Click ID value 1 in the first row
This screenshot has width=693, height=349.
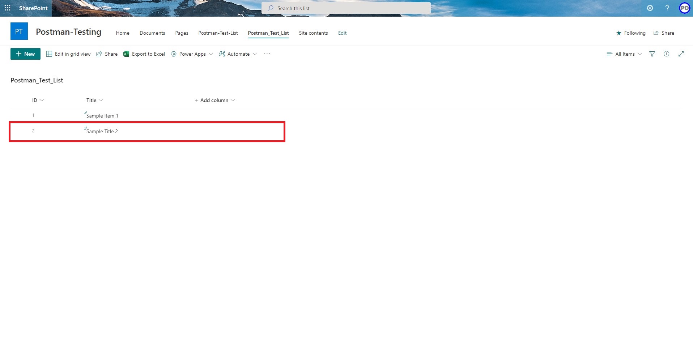(33, 115)
